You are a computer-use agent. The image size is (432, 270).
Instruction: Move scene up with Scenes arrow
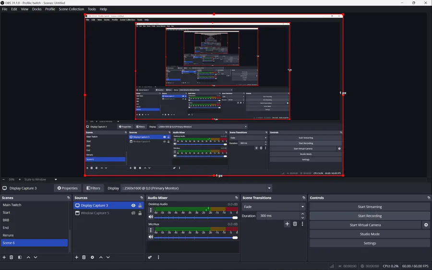tap(28, 257)
